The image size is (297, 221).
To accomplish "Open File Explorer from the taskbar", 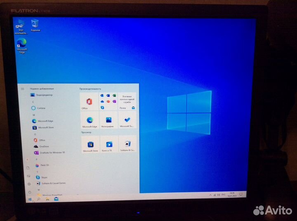I will tap(47, 199).
